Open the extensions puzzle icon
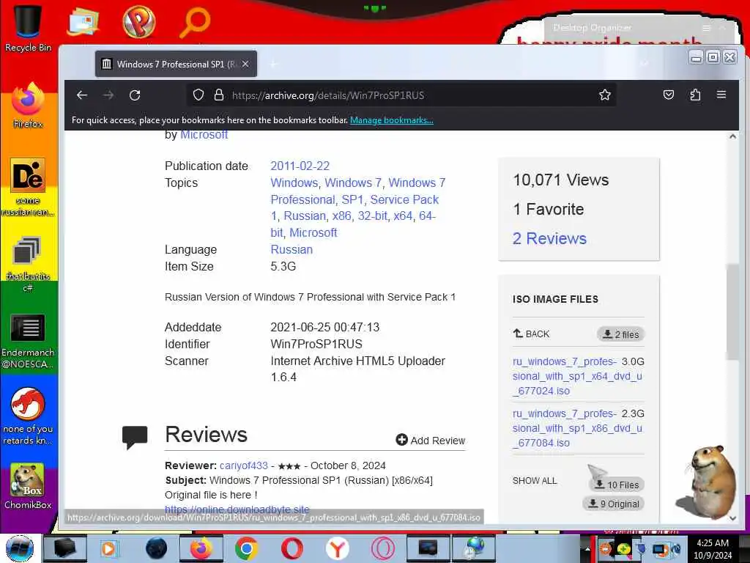 pyautogui.click(x=695, y=95)
